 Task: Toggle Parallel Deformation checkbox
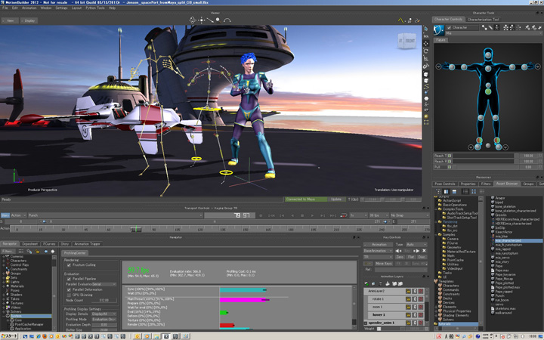coord(69,289)
